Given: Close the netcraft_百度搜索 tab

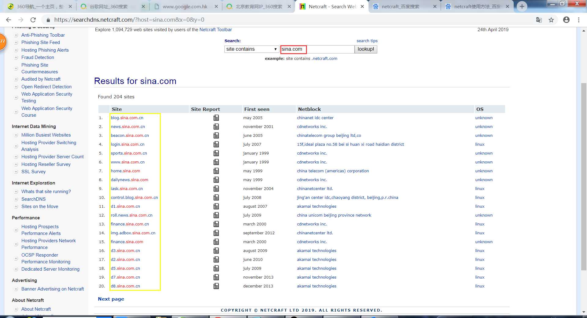Looking at the screenshot, I should click(x=435, y=6).
